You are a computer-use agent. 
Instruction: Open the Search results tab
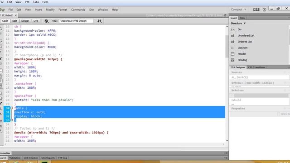3,158
